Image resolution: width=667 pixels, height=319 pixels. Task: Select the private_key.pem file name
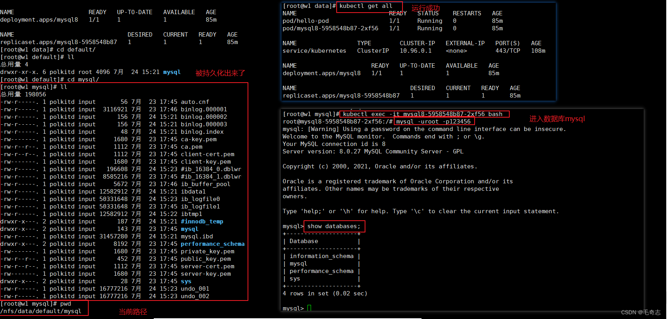207,251
